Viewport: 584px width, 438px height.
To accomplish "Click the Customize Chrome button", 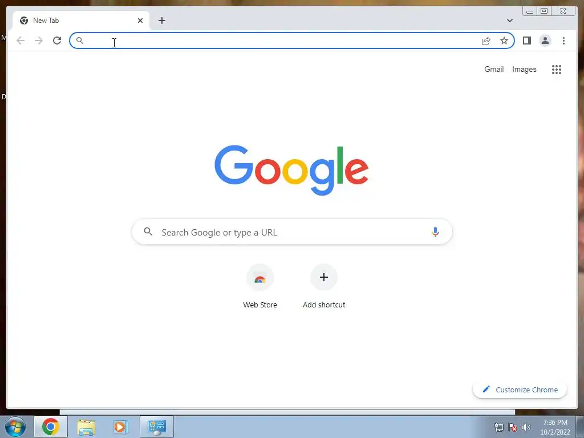I will point(520,390).
